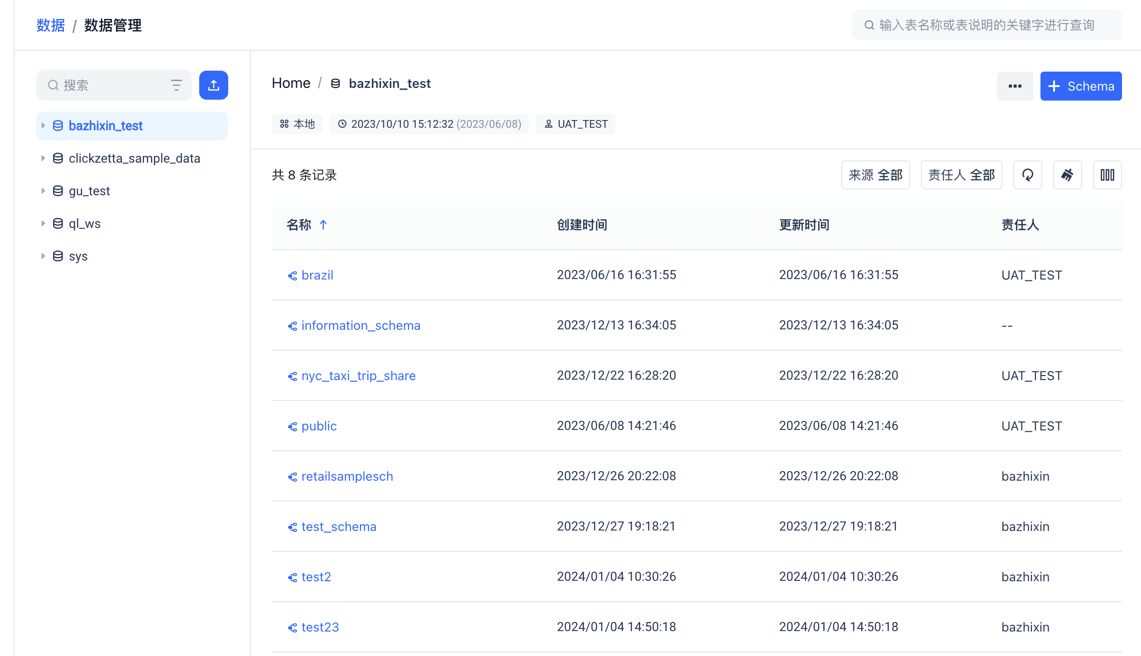Go to Home in the breadcrumb
Image resolution: width=1141 pixels, height=656 pixels.
tap(291, 83)
